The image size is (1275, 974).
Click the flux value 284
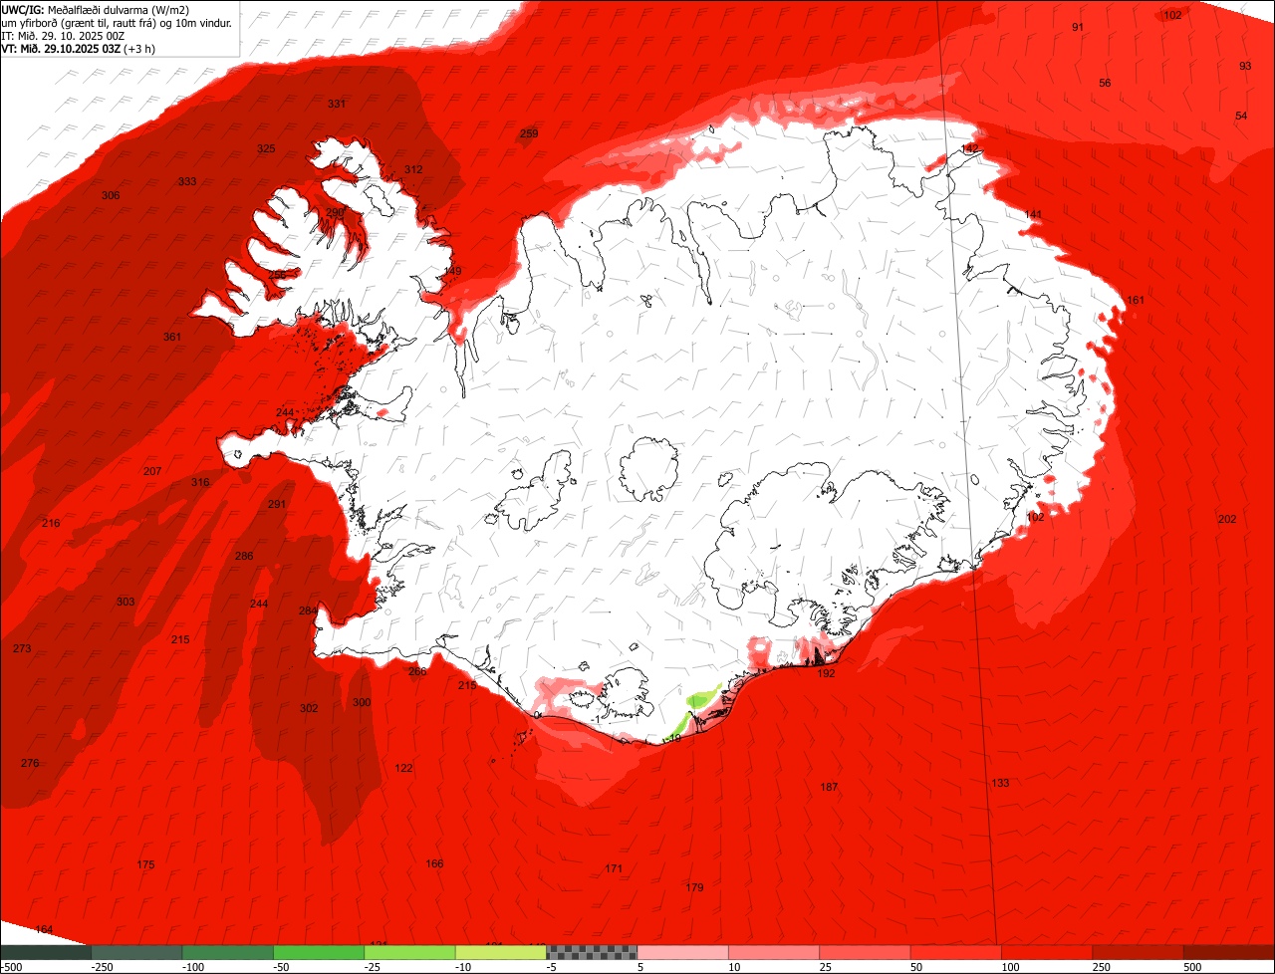(x=308, y=610)
